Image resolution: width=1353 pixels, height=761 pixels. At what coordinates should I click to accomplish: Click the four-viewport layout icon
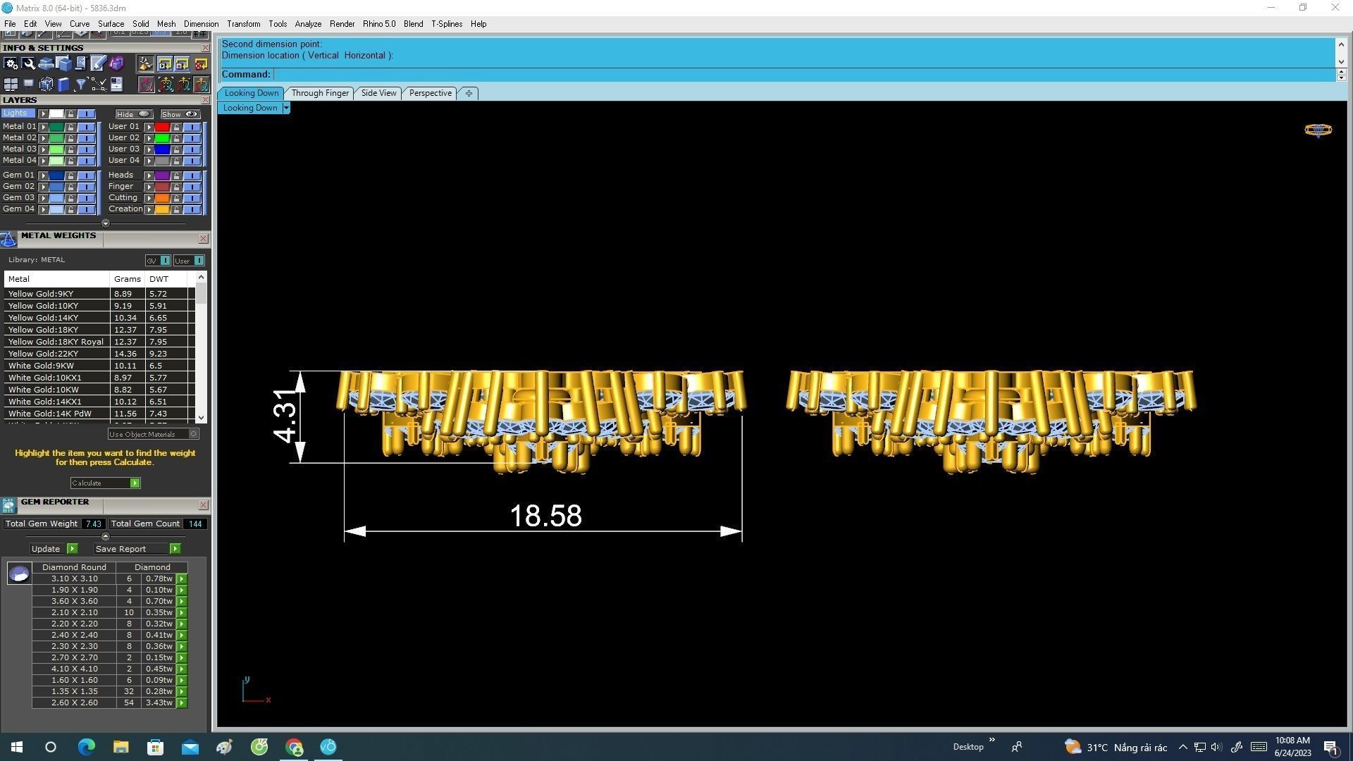click(11, 85)
